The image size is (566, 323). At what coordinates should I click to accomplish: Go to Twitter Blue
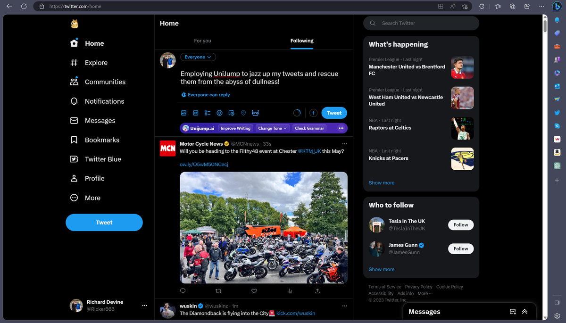[96, 159]
